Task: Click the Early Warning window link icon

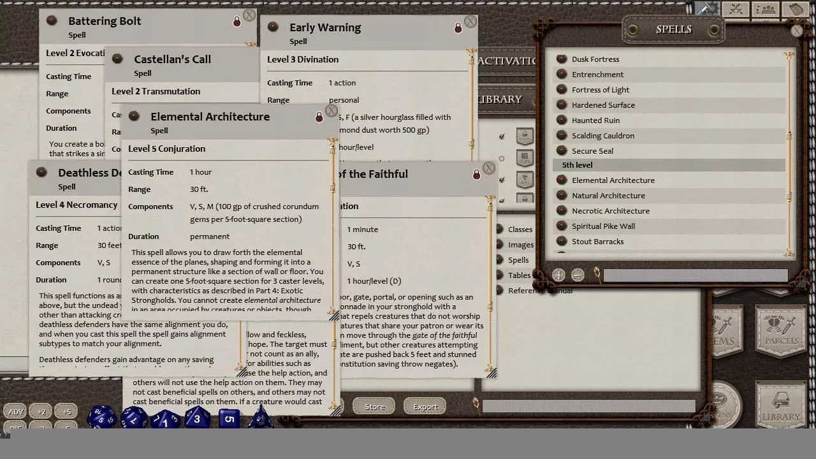Action: coord(273,27)
